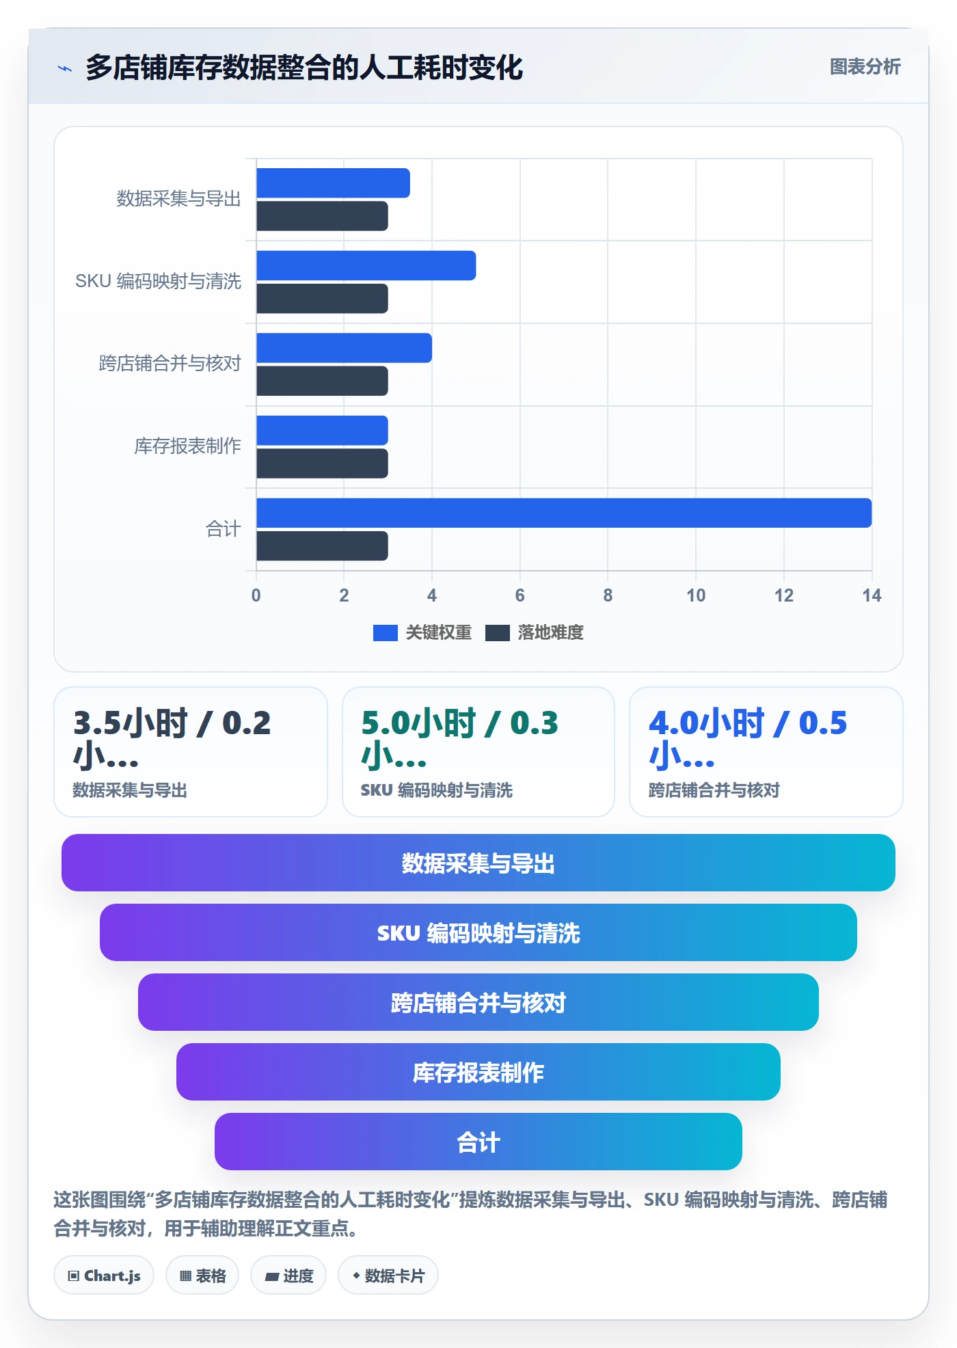Click the blue 合计 bar in chart
The image size is (957, 1348).
click(564, 513)
